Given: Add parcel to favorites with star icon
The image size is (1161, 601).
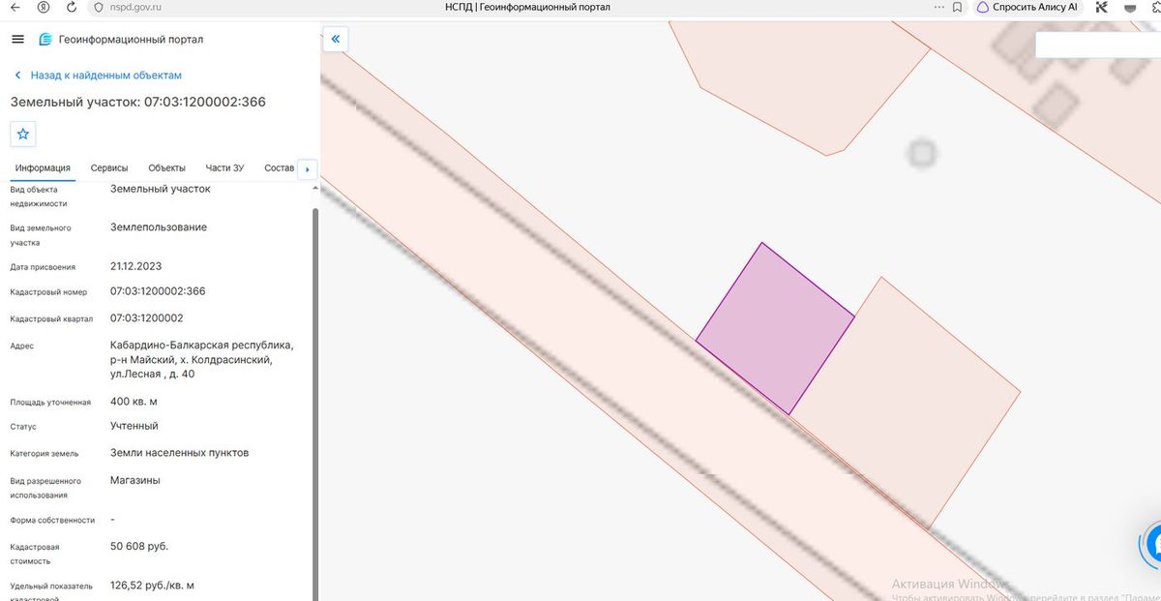Looking at the screenshot, I should point(23,134).
